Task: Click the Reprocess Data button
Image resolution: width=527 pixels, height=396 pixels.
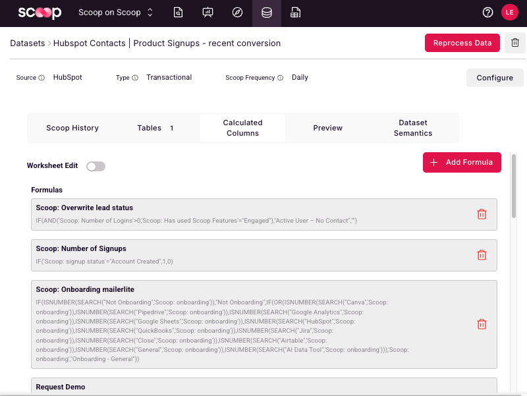Action: click(462, 43)
